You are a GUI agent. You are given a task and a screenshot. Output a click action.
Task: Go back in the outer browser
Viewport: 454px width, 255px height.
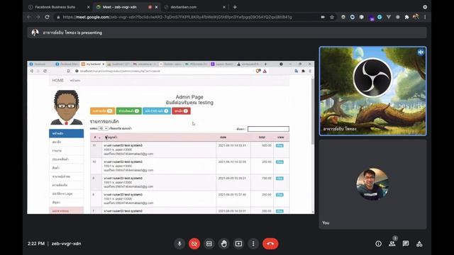(x=29, y=17)
